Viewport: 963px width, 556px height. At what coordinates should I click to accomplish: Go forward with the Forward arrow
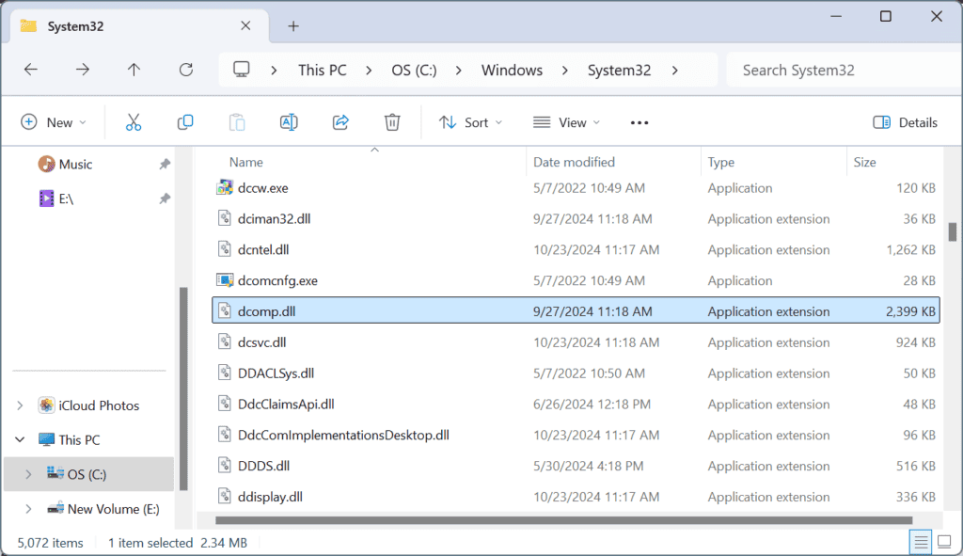click(83, 70)
